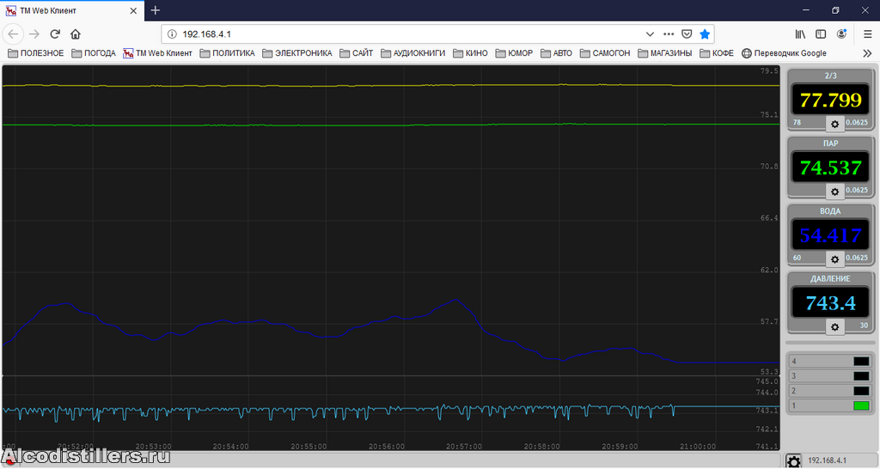Open Переводчик Google bookmark
880x469 pixels.
coord(784,53)
